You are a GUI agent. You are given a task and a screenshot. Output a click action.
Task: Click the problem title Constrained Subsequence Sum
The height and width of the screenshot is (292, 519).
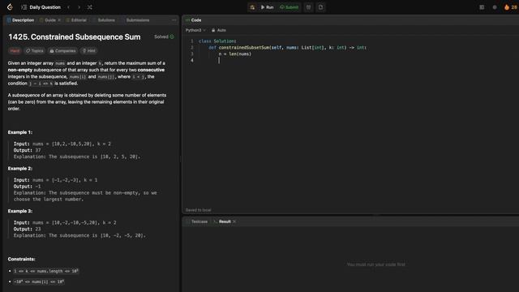click(x=74, y=36)
